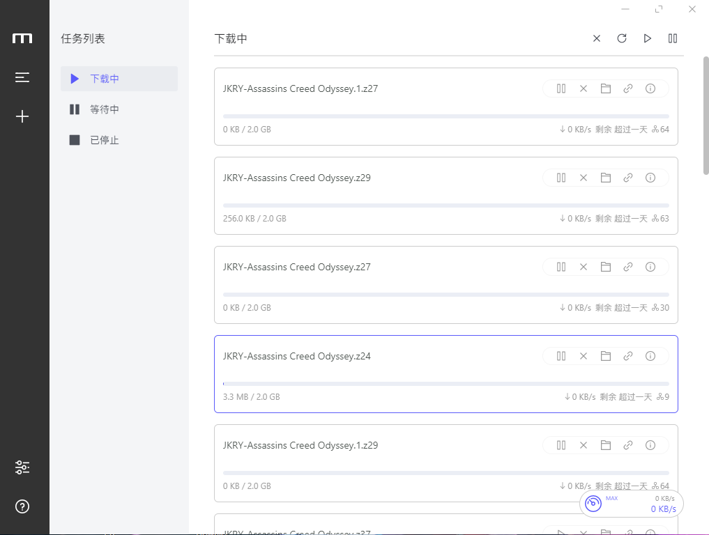The image size is (709, 535).
Task: Click progress bar of Odyssey.1.z27 task
Action: coord(446,116)
